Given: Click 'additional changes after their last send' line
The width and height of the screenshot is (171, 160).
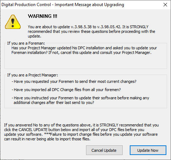Looking at the screenshot, I should (x=54, y=102).
